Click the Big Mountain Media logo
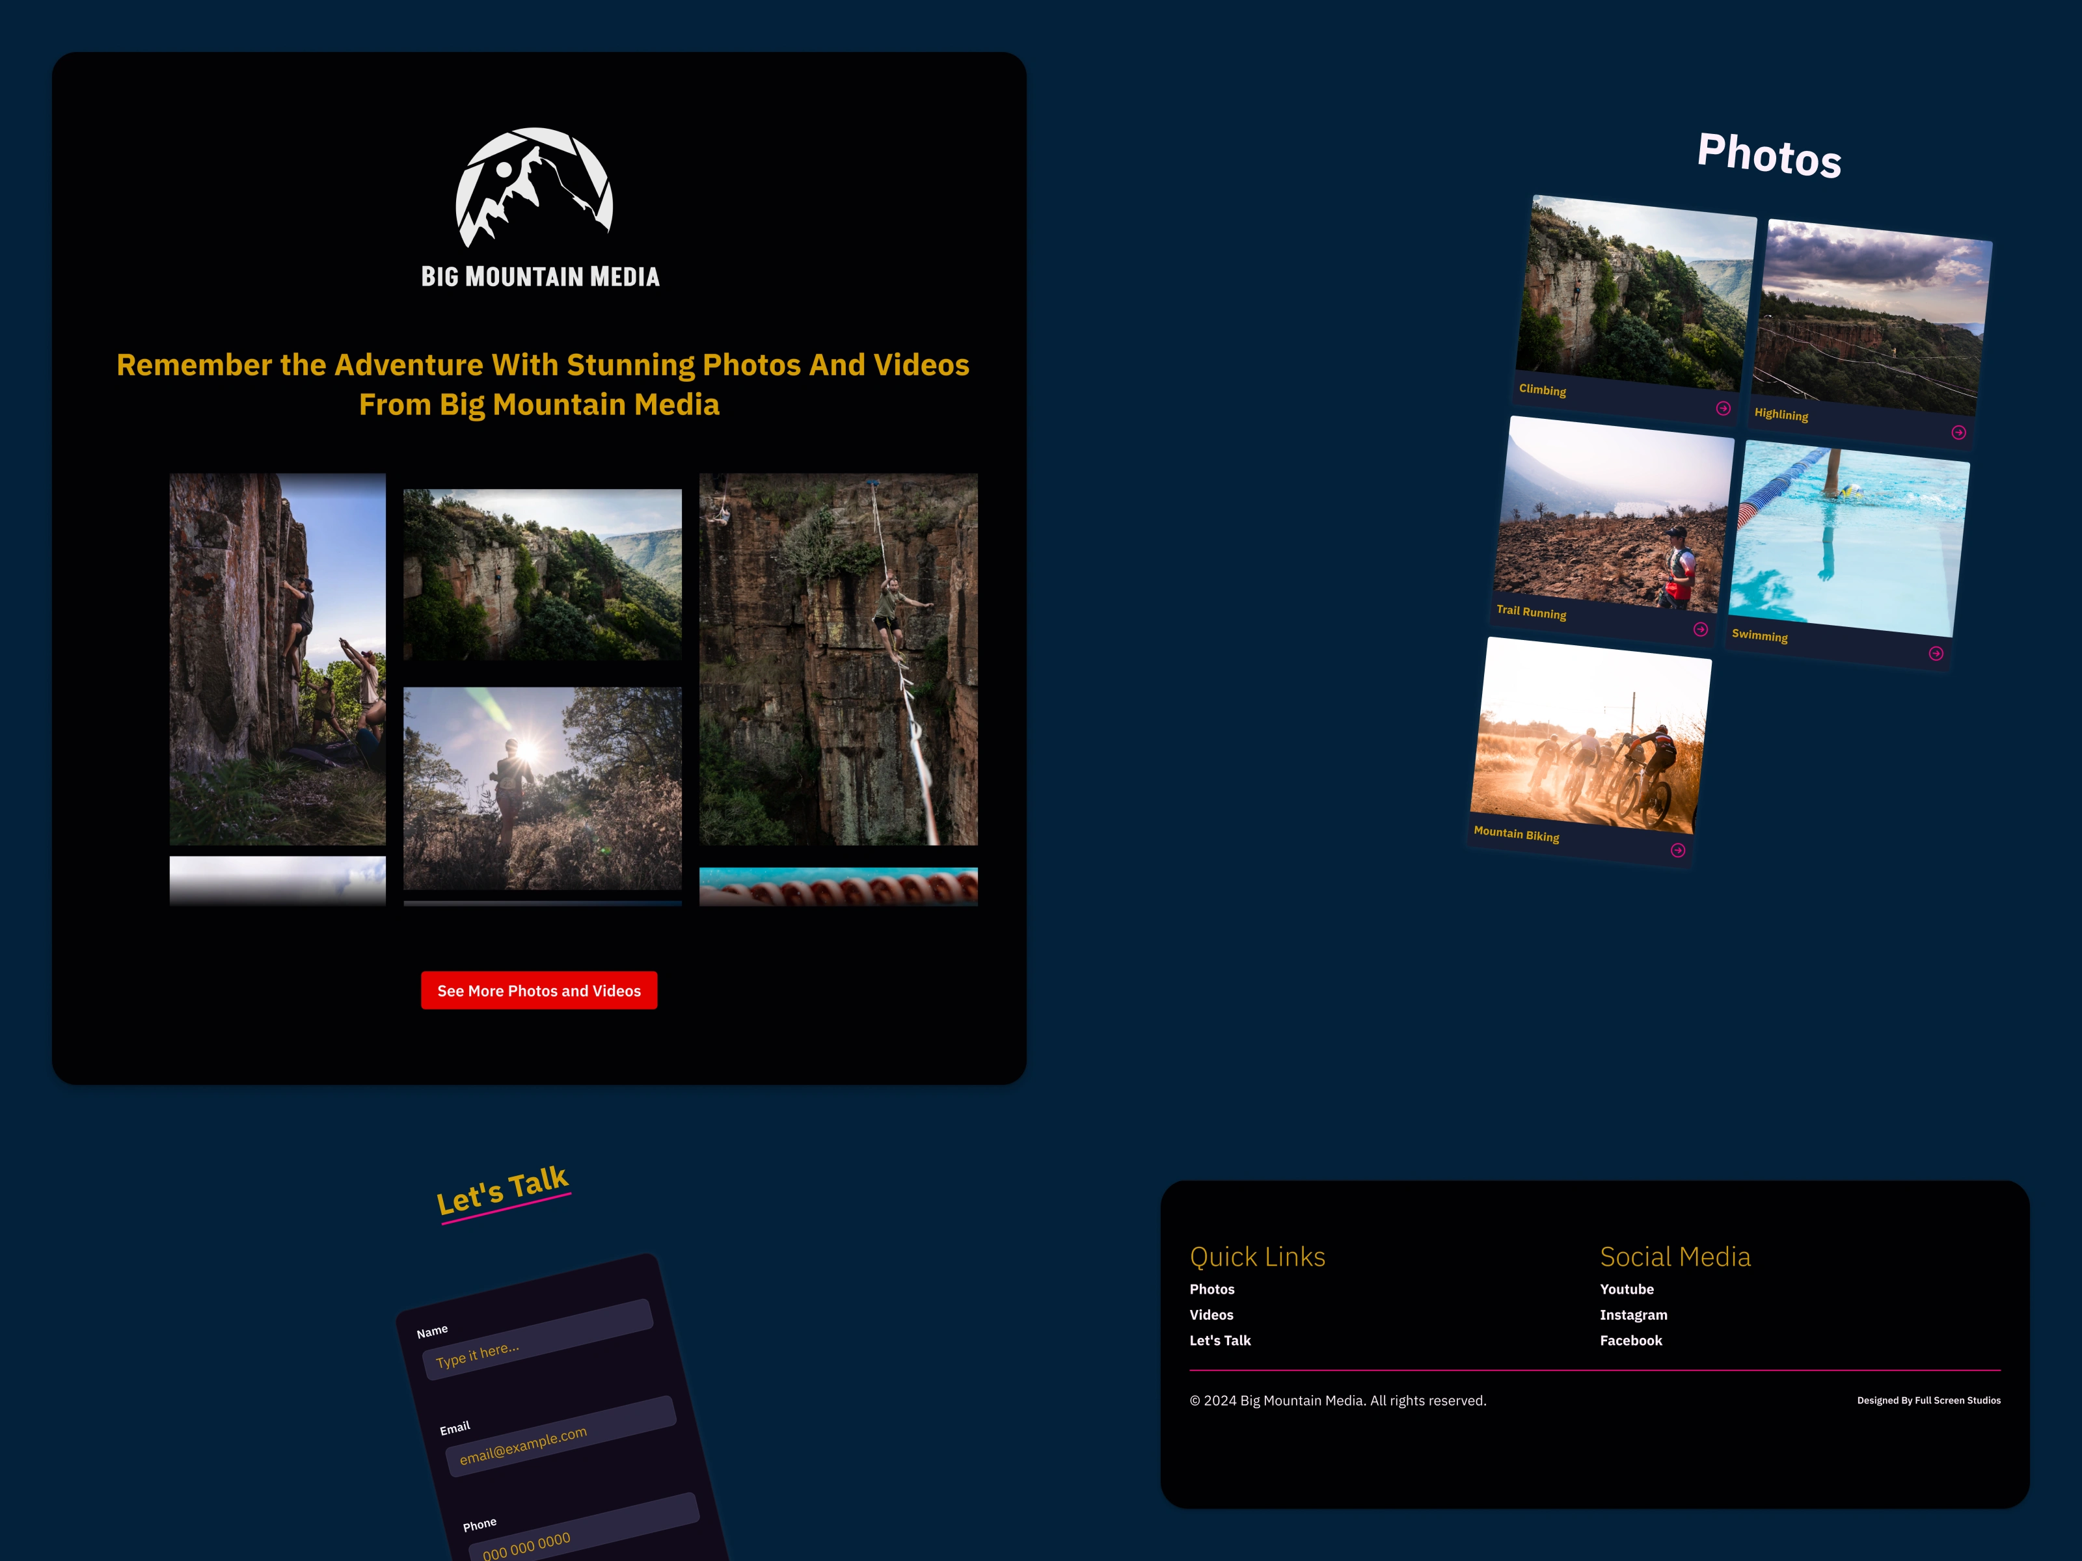 (x=539, y=207)
